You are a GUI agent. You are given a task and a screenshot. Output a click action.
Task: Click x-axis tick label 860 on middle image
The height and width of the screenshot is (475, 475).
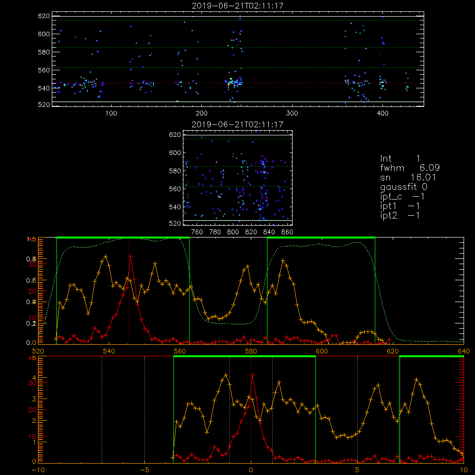[287, 232]
